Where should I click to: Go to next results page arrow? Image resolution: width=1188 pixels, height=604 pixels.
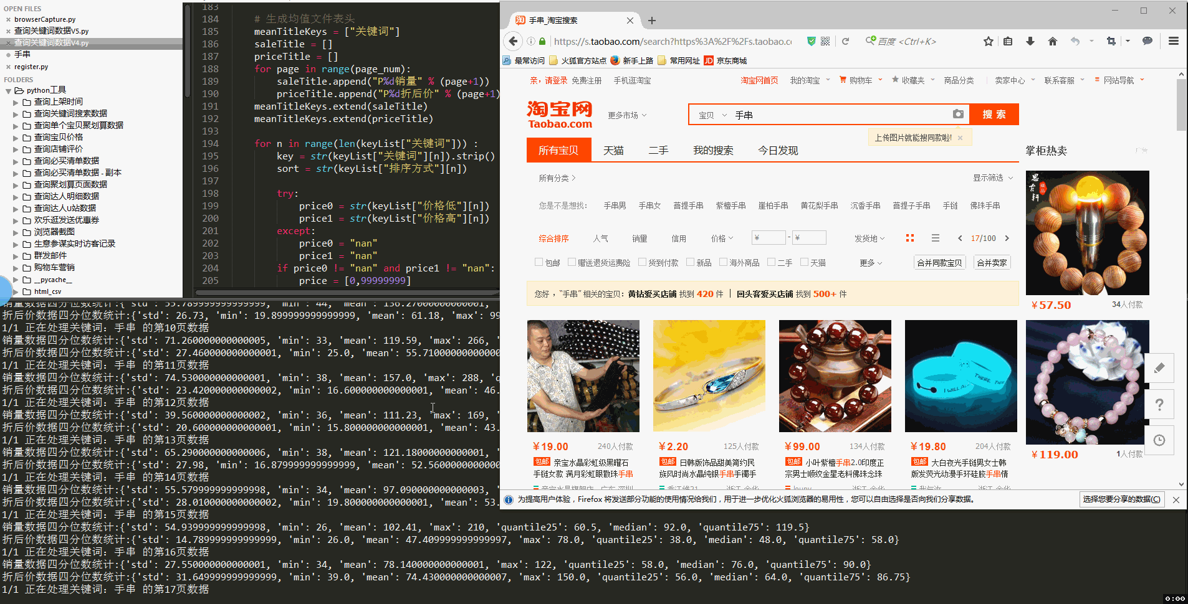tap(1007, 238)
